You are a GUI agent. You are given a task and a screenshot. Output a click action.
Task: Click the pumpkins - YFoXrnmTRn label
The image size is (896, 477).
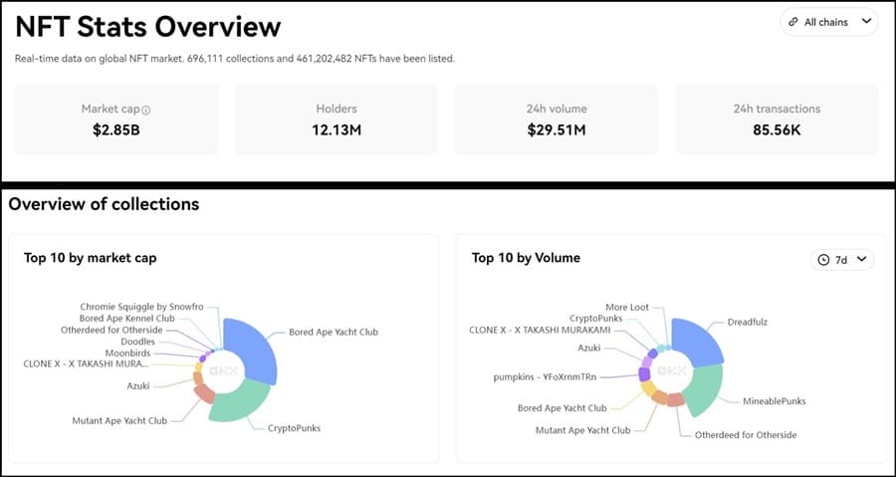click(550, 377)
